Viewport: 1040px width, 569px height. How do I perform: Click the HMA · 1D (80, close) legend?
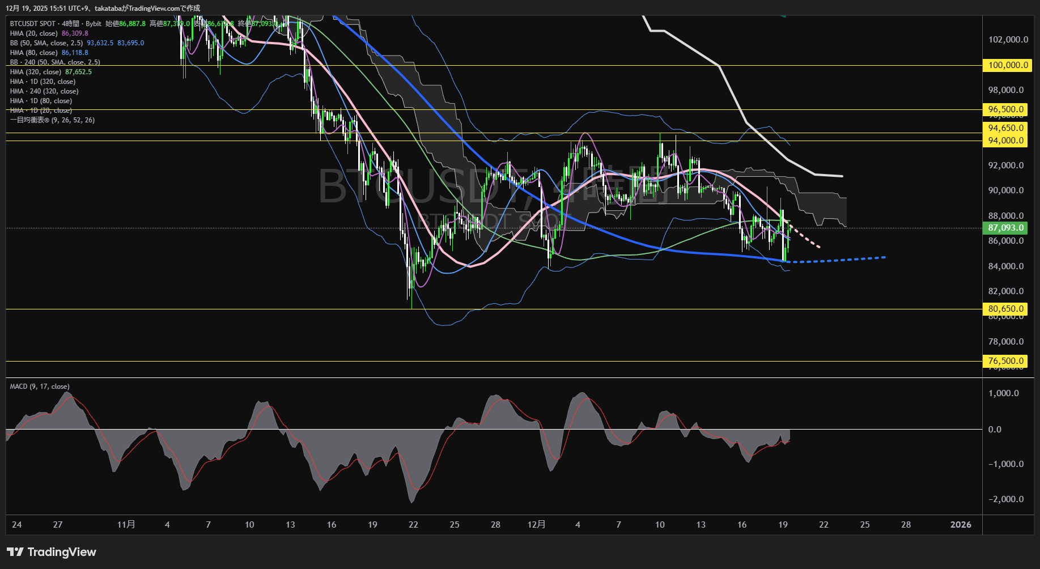[x=41, y=101]
